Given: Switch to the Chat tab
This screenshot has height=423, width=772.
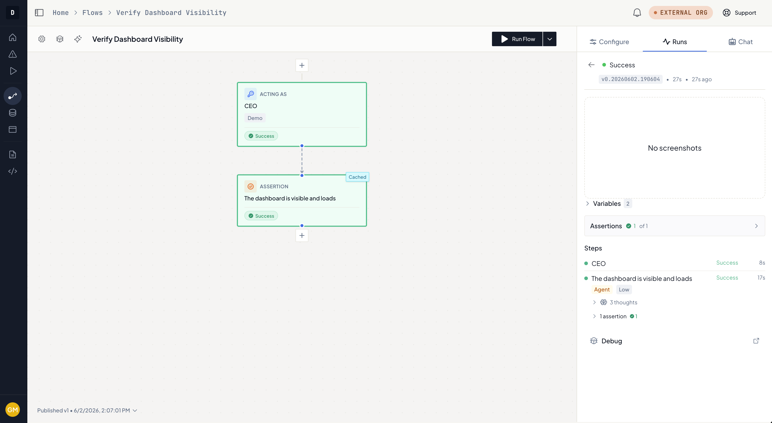Looking at the screenshot, I should coord(741,42).
